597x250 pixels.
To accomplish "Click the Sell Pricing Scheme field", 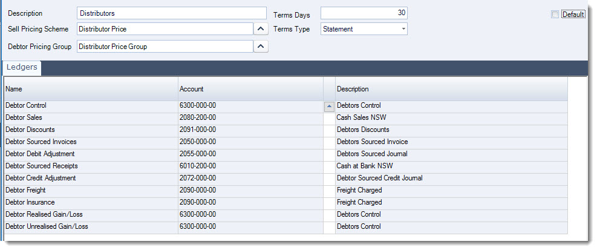I will [165, 29].
